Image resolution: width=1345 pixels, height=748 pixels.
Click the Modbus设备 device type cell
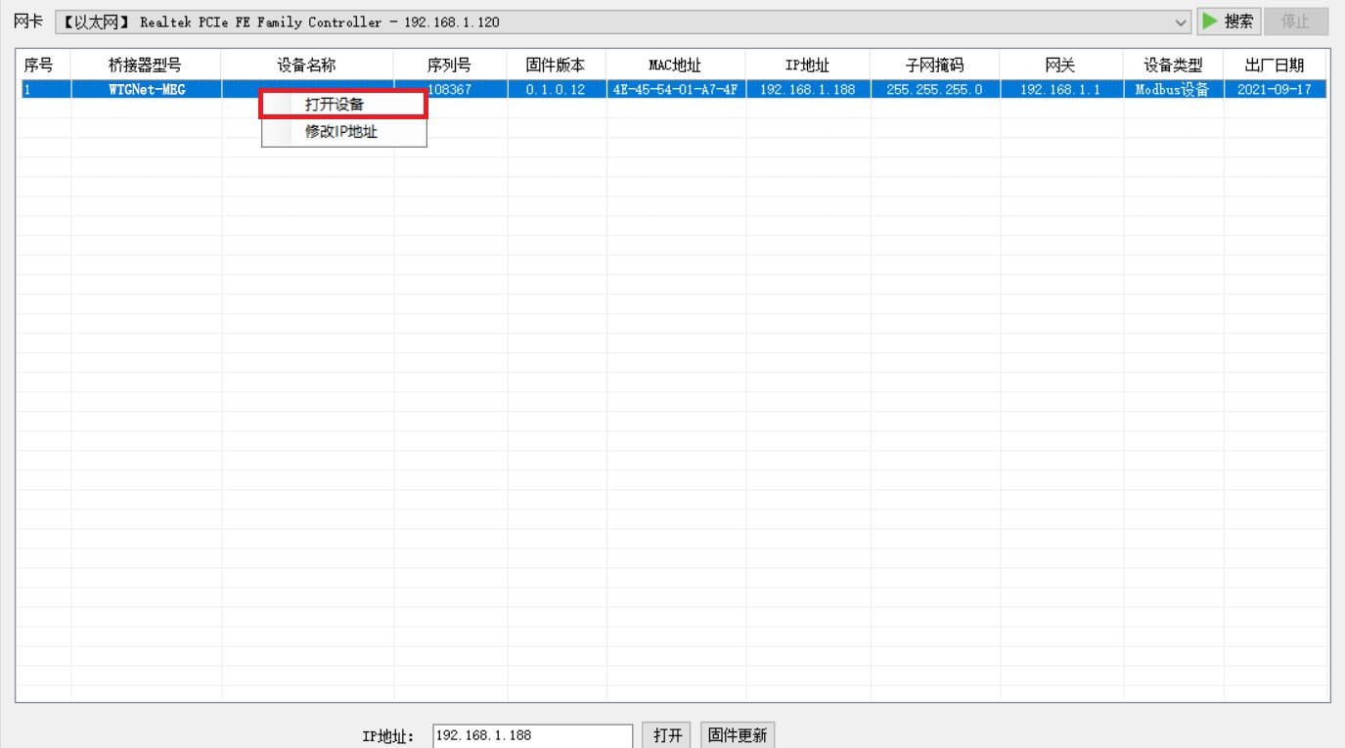(1173, 90)
